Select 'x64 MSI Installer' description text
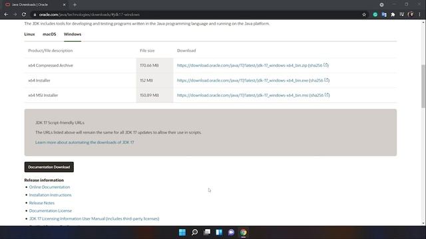Image resolution: width=426 pixels, height=239 pixels. tap(43, 95)
